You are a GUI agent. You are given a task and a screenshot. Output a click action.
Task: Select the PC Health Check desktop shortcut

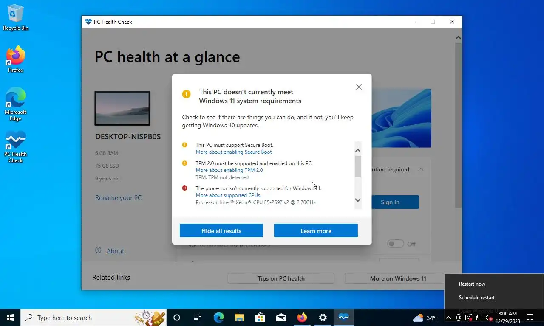pos(16,147)
